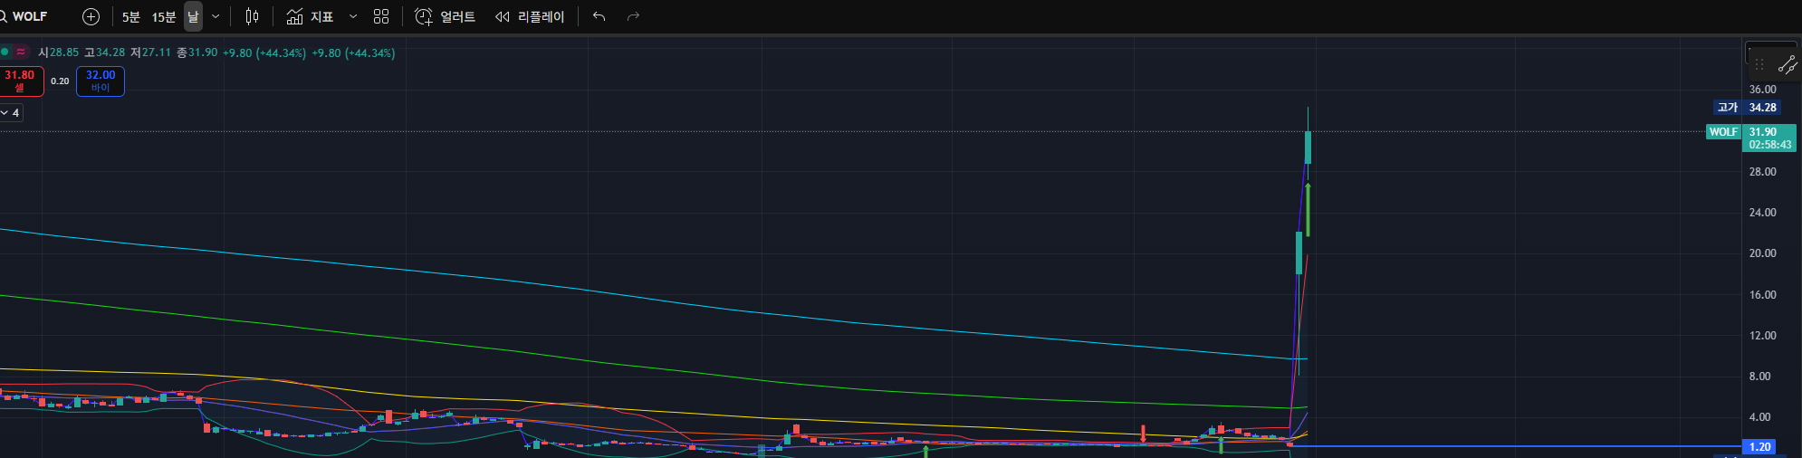
Task: Click the drawing line tool icon in floating toolbar
Action: (x=1787, y=64)
